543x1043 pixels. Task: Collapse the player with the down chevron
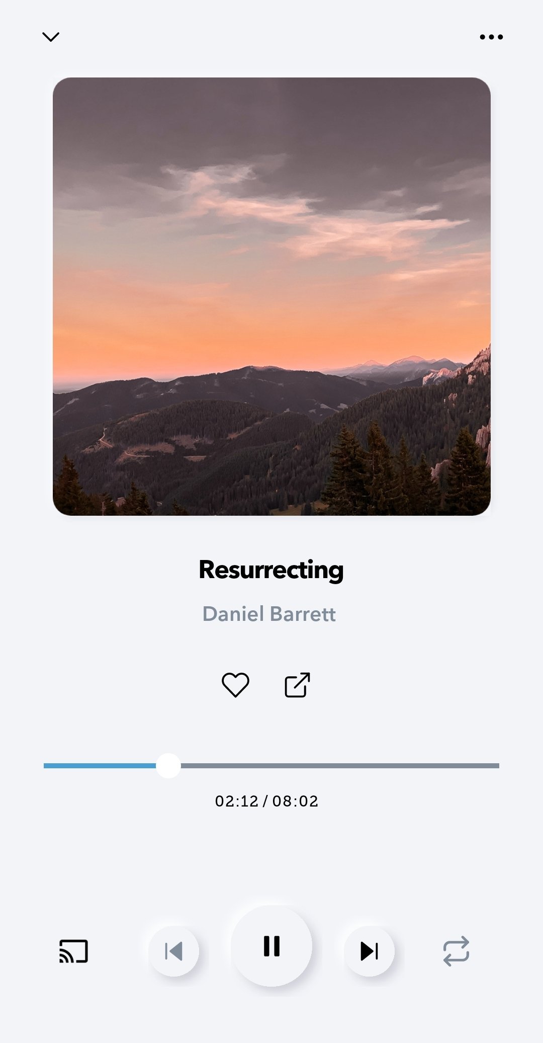tap(51, 37)
